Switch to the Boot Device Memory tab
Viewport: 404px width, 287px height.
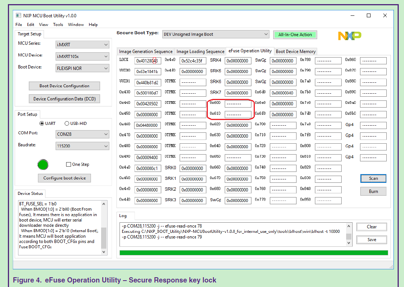(x=296, y=52)
